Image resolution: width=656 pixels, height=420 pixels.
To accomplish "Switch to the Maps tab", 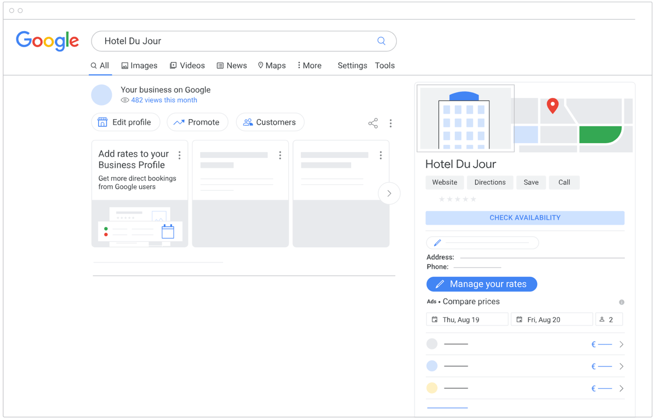I will coord(272,66).
